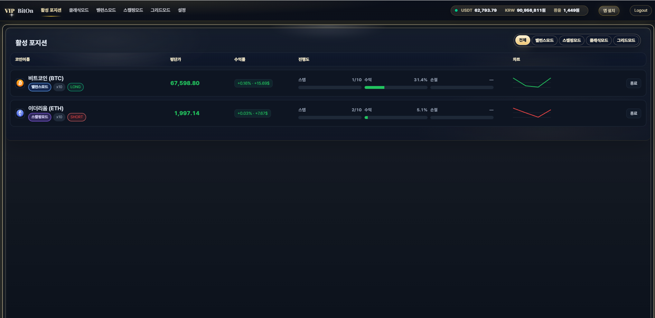Click the SHORT badge on Ethereum

pyautogui.click(x=76, y=117)
